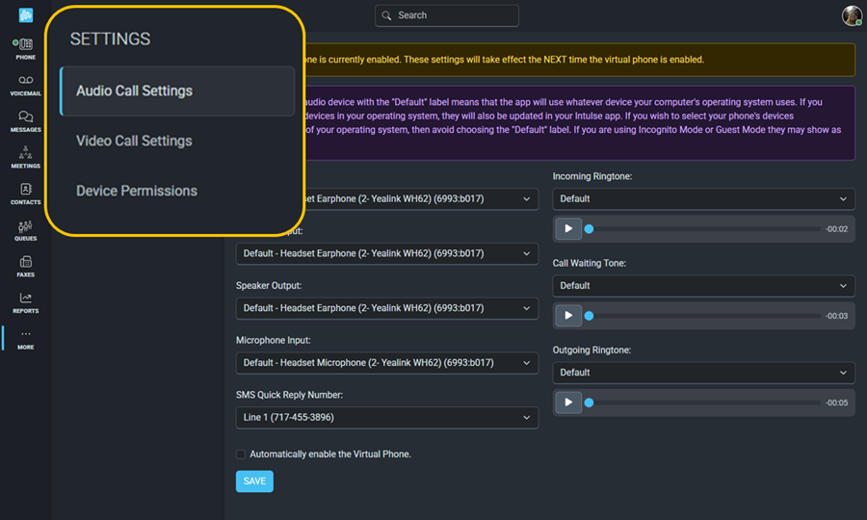The image size is (867, 520).
Task: Open the Meetings sidebar icon
Action: 25,156
